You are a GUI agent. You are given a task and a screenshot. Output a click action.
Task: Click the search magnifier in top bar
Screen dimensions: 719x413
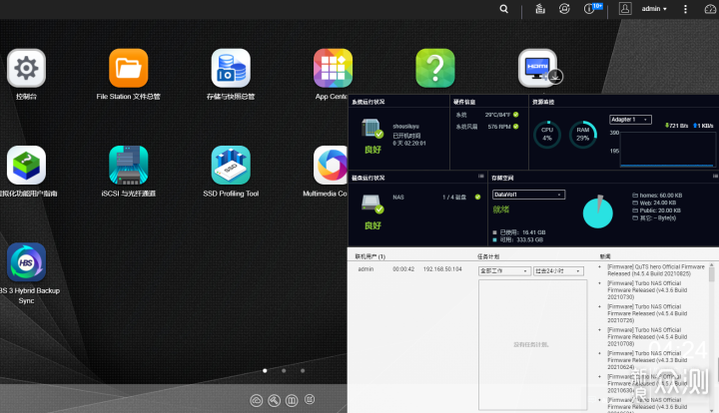click(504, 9)
